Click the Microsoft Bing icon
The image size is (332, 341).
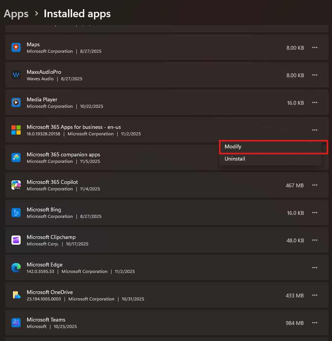[16, 213]
